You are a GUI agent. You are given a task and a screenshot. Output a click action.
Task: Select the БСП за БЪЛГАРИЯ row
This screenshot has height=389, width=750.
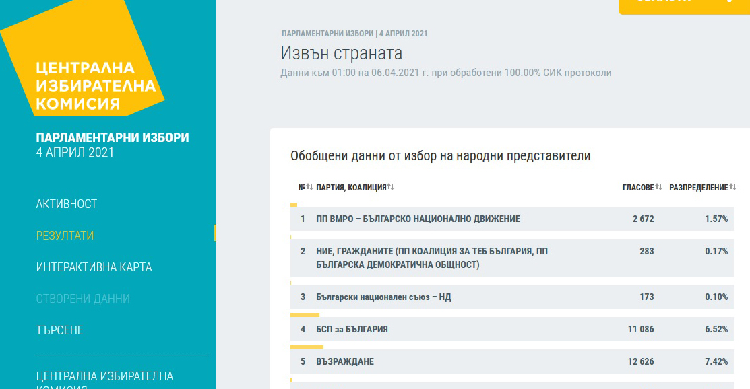tap(352, 330)
